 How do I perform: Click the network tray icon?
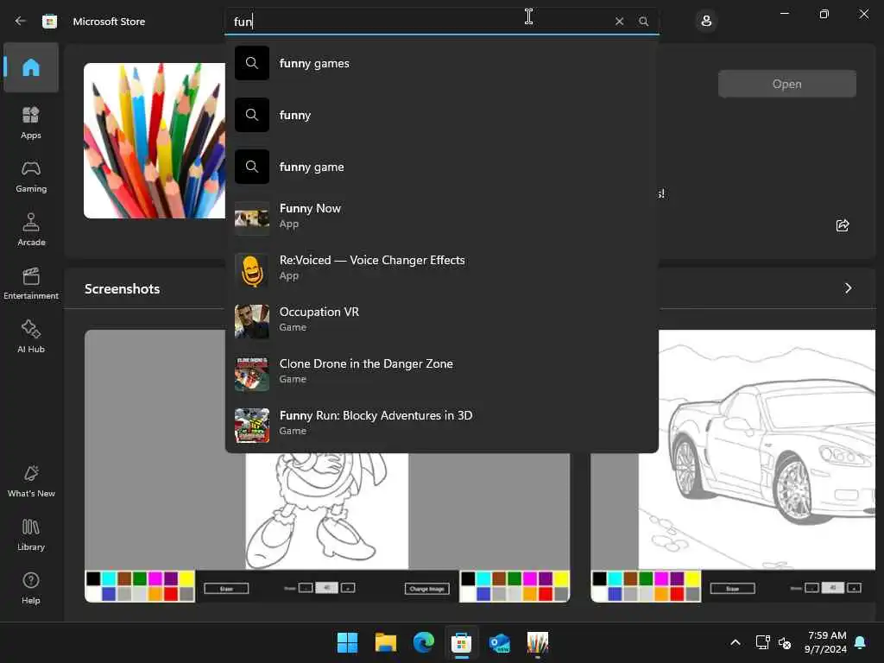click(x=762, y=642)
